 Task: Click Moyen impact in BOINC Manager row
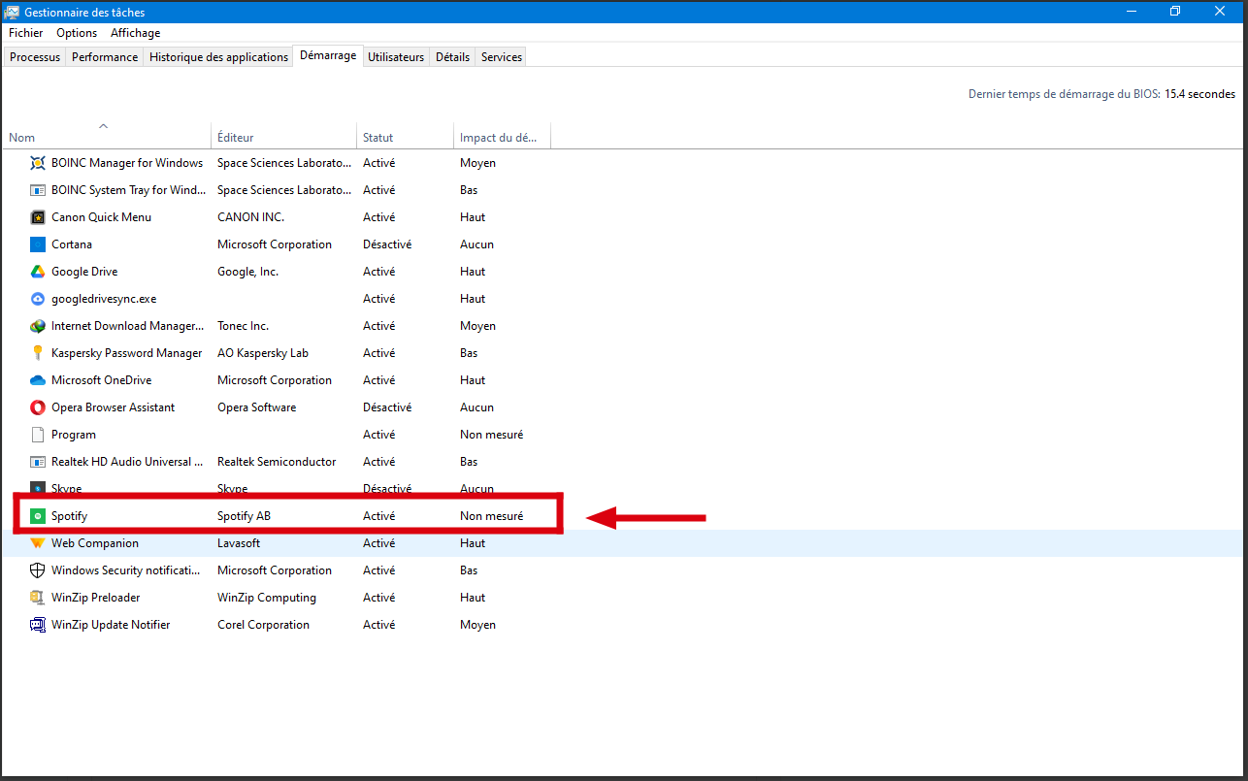coord(477,163)
